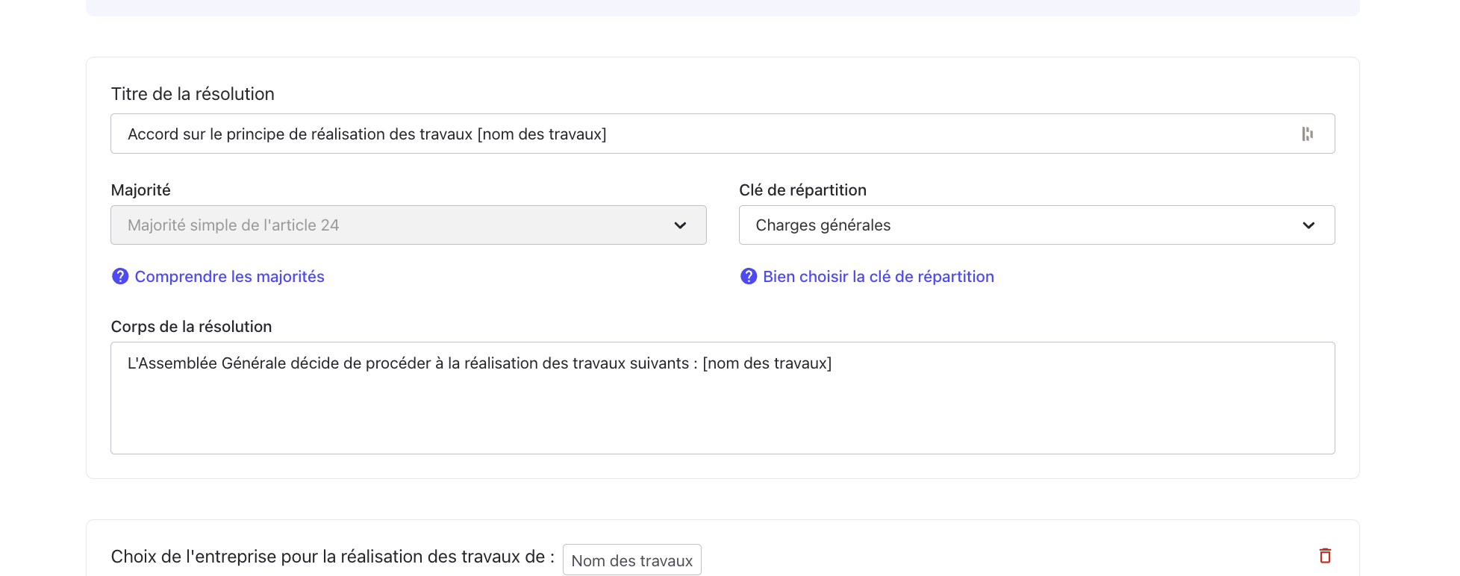1460x576 pixels.
Task: Open the 'Comprendre les majorités' link
Action: click(x=229, y=277)
